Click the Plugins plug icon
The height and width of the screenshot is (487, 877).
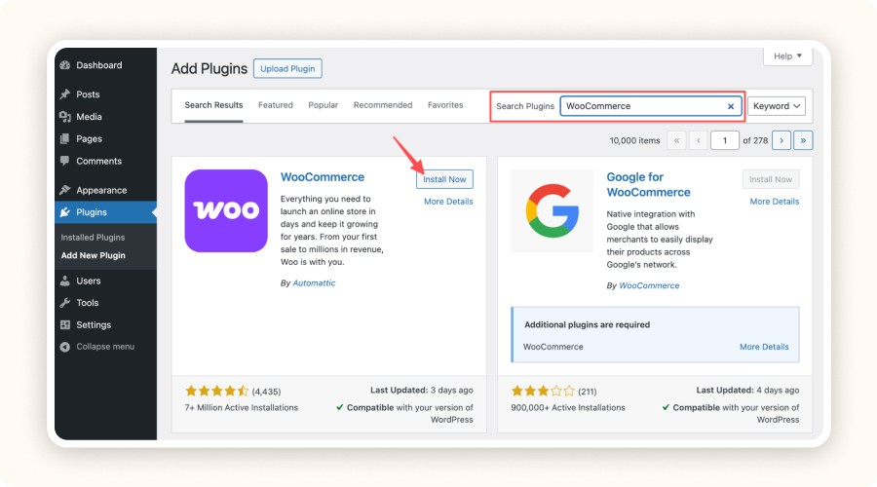click(65, 212)
